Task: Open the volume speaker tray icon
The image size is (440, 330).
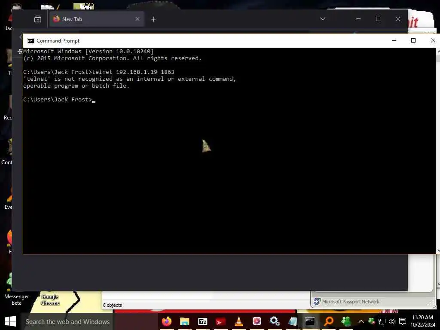Action: [x=392, y=321]
